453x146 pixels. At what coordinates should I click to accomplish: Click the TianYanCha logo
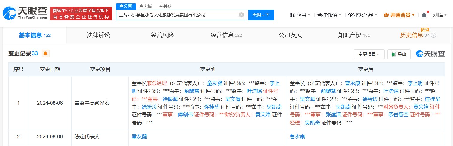coord(25,13)
